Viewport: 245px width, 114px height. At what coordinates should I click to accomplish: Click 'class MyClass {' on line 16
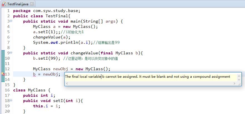pyautogui.click(x=32, y=90)
